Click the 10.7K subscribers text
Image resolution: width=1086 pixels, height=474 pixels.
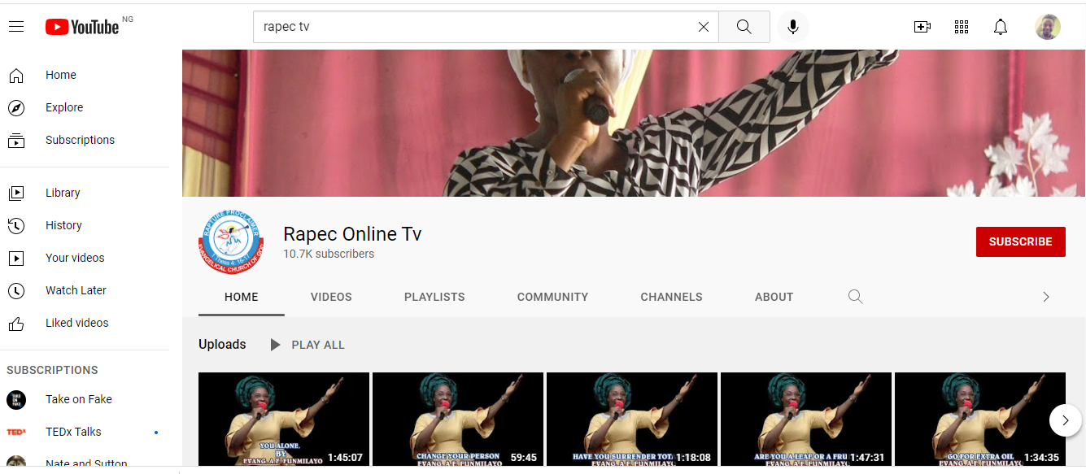pos(329,254)
